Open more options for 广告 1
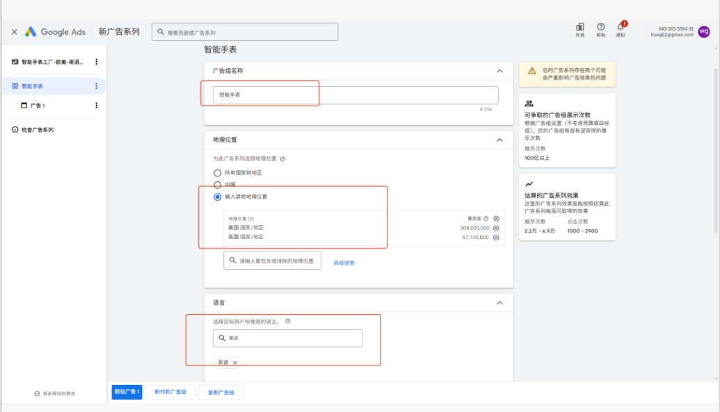Screen dimensions: 720x412 97,106
